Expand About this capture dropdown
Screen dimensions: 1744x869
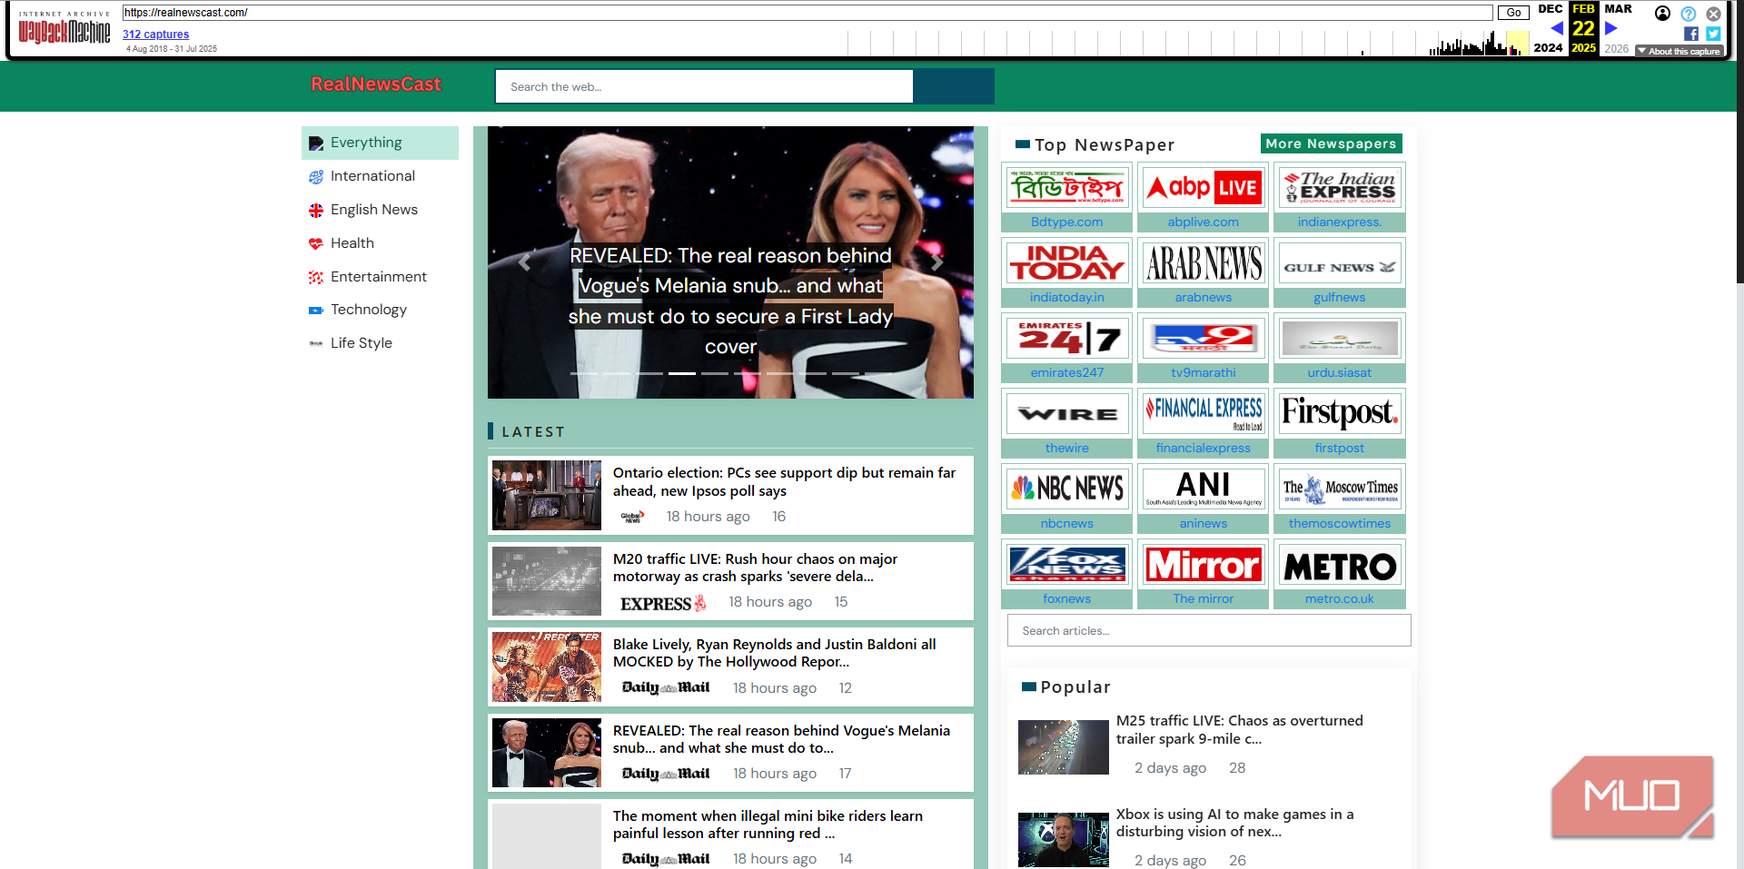click(1679, 51)
